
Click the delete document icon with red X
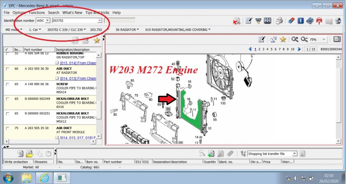click(x=237, y=21)
